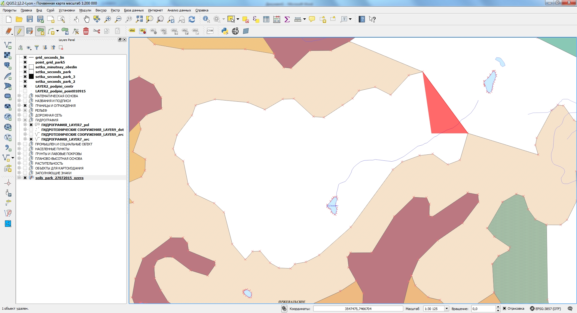Toggle Отрисовка checkbox in status bar

tap(504, 309)
